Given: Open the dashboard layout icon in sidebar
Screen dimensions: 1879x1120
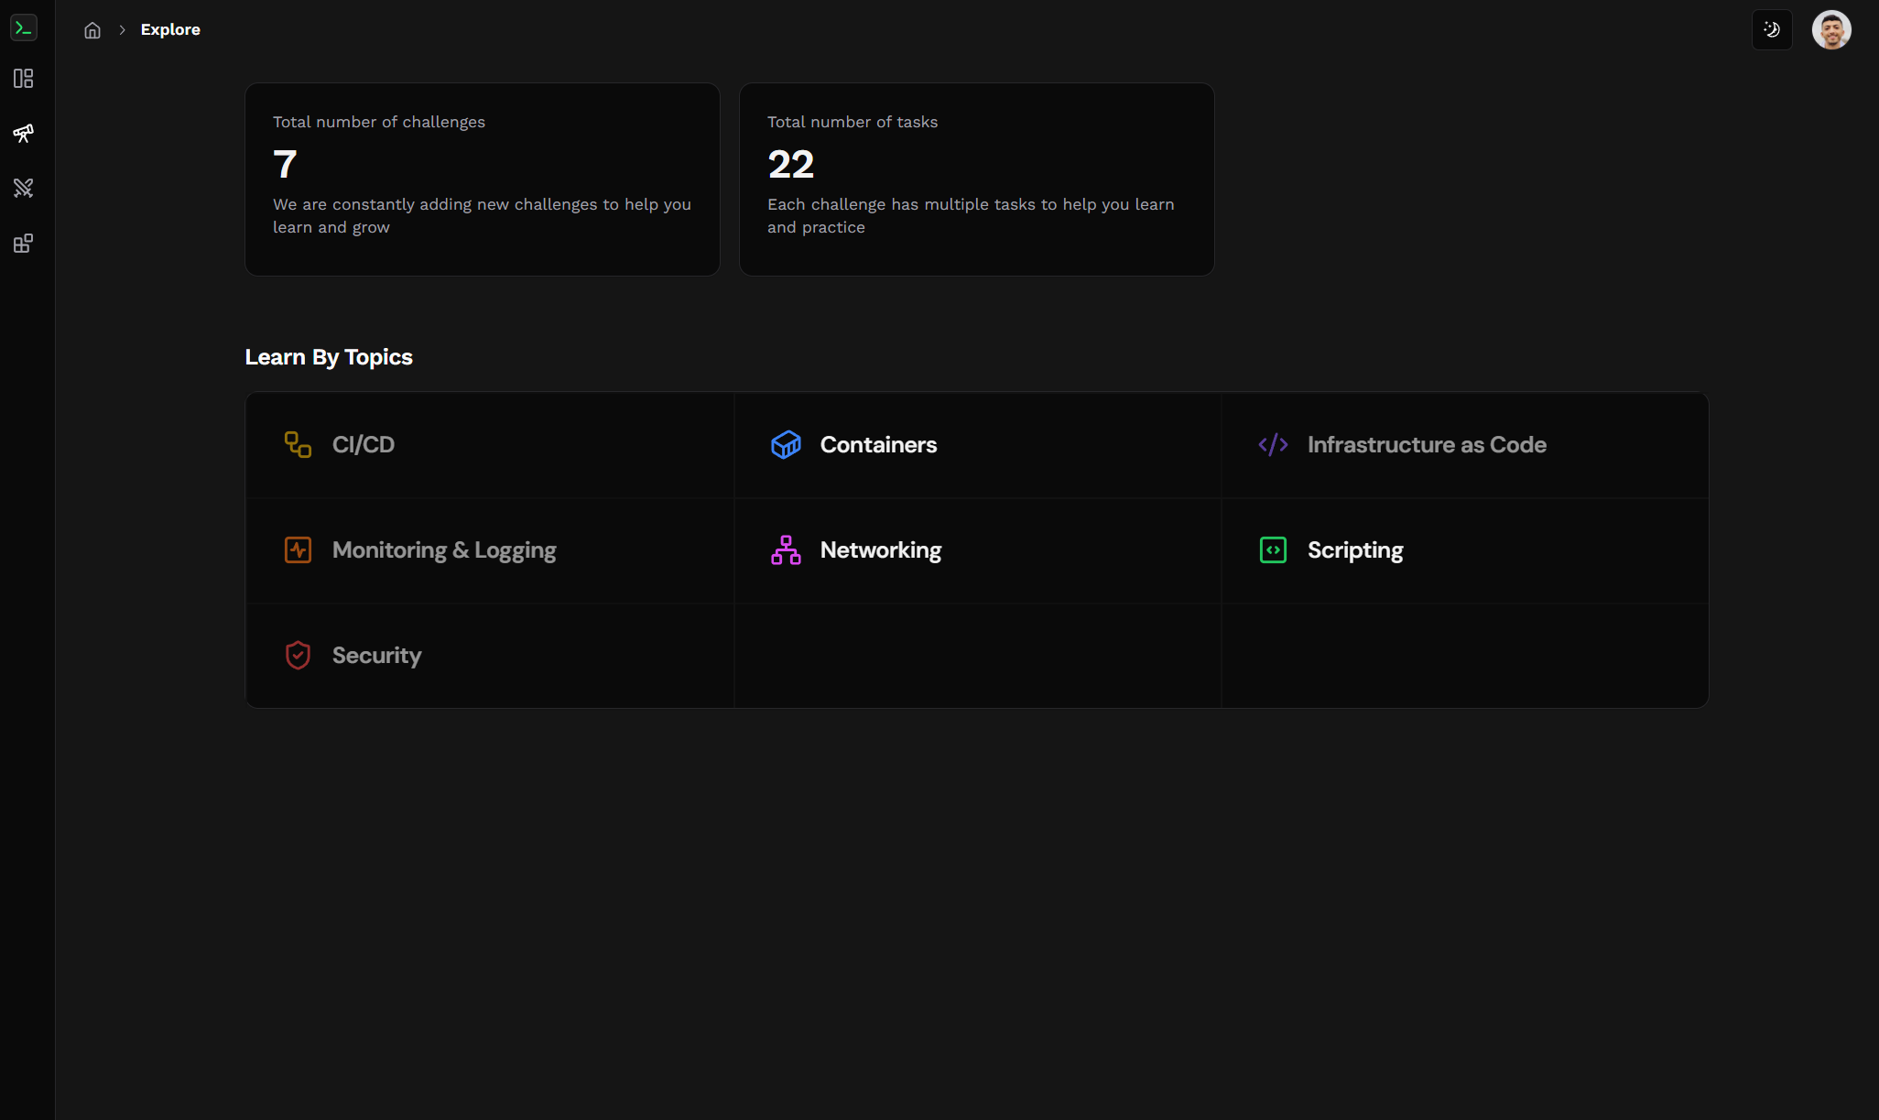Looking at the screenshot, I should click(24, 79).
